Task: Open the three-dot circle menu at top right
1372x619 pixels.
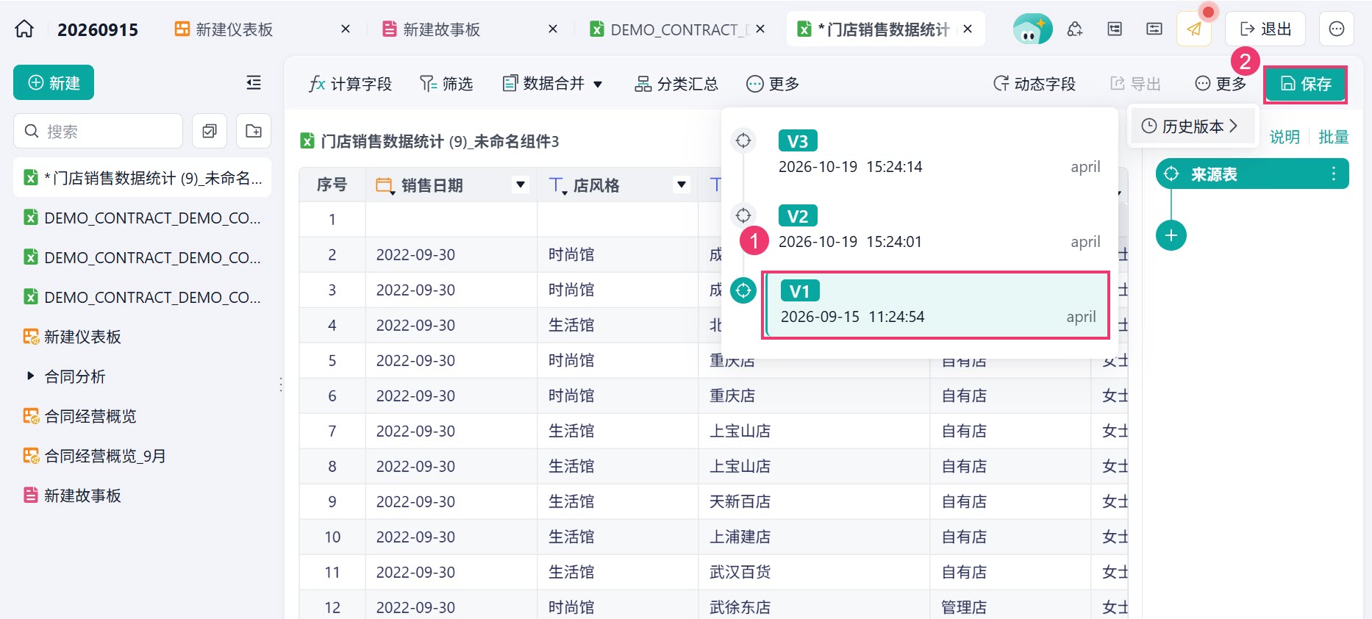Action: (1337, 29)
